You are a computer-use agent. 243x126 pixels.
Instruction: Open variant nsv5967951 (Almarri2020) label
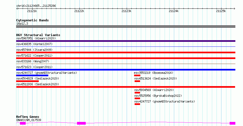[36, 38]
